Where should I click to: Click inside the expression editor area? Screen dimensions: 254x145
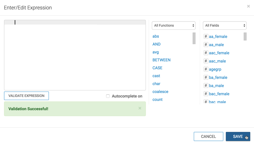point(75,57)
